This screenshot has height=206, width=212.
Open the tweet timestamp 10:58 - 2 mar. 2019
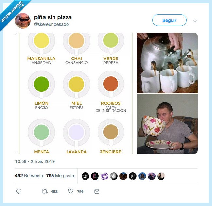[x=35, y=161]
